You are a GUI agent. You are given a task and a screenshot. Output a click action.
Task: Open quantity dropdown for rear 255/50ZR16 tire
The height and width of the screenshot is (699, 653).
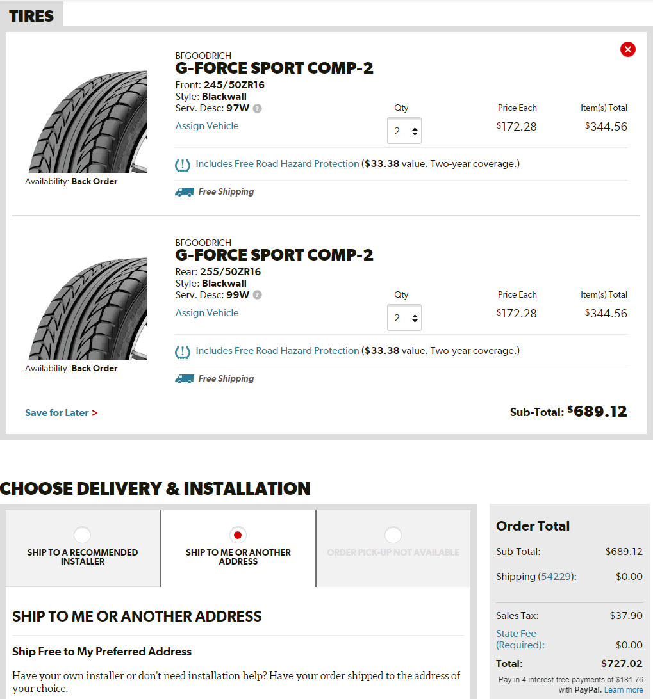tap(404, 318)
